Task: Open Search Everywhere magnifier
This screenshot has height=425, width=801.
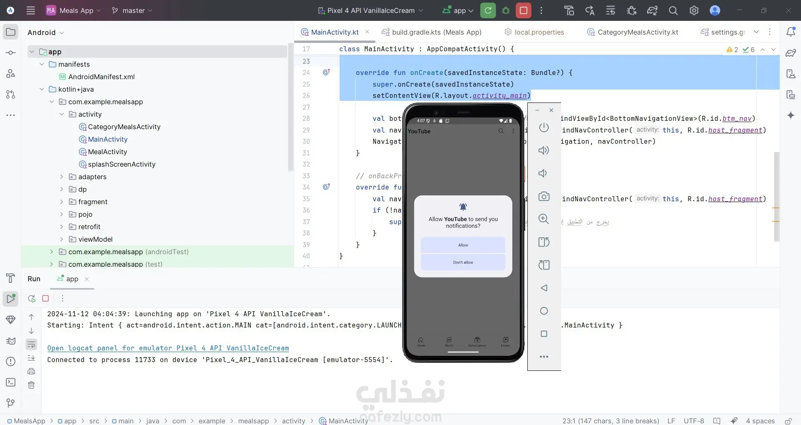Action: click(673, 10)
